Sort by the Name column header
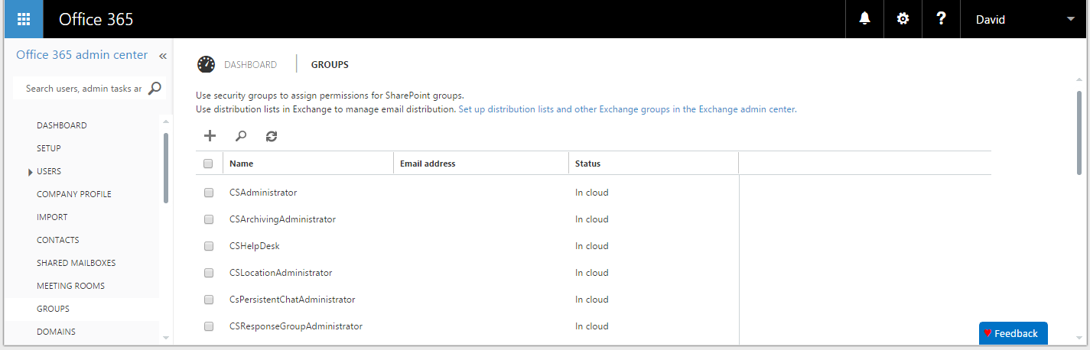Viewport: 1090px width, 350px height. 241,164
